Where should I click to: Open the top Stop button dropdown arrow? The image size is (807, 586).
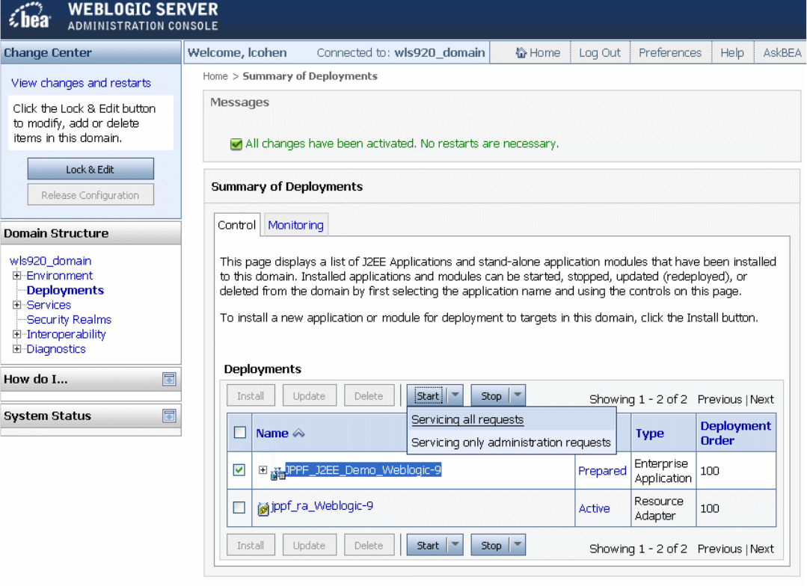click(x=518, y=395)
